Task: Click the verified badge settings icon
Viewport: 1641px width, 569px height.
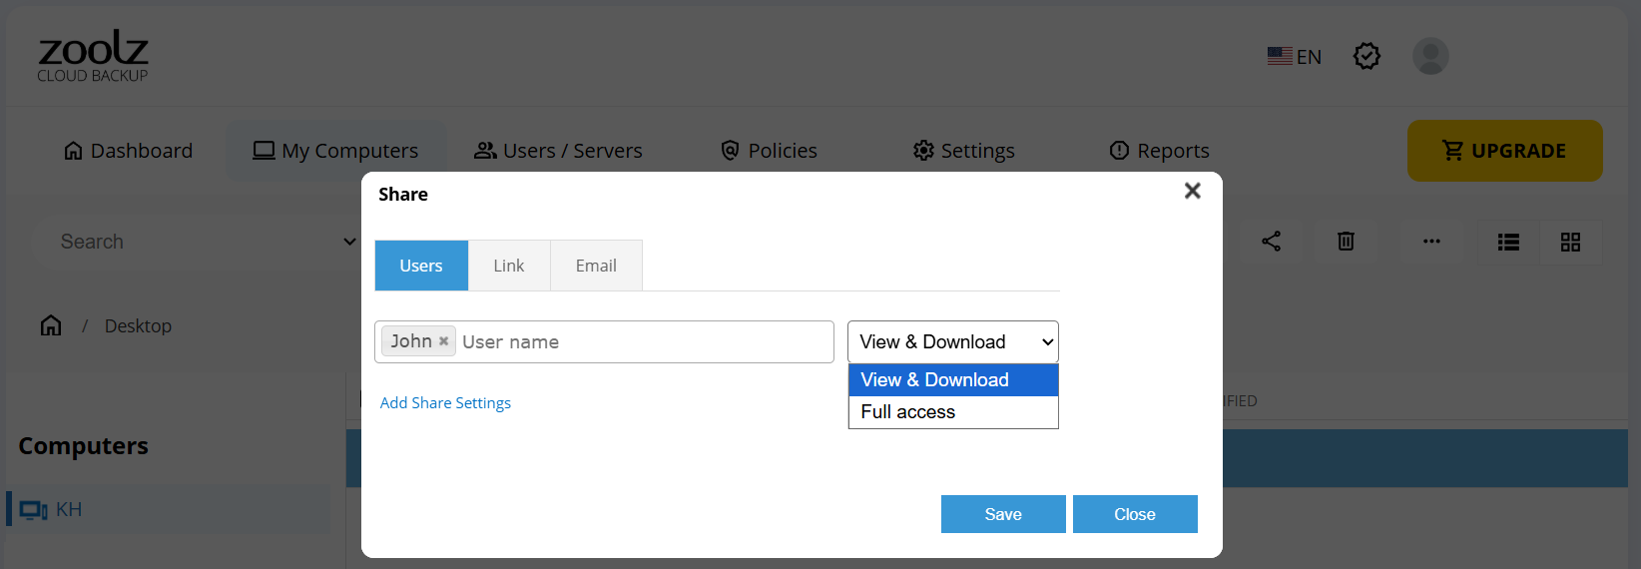Action: pyautogui.click(x=1367, y=56)
